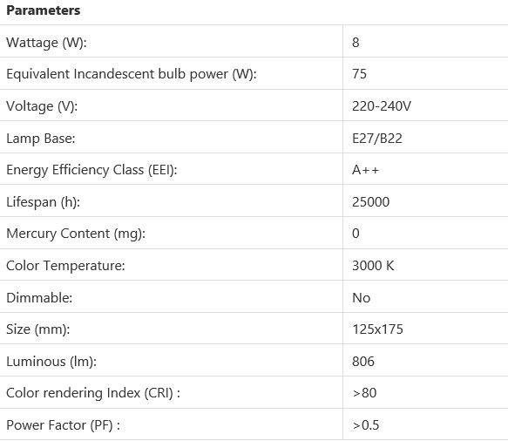The image size is (508, 441).
Task: Click the value 75
Action: click(359, 74)
